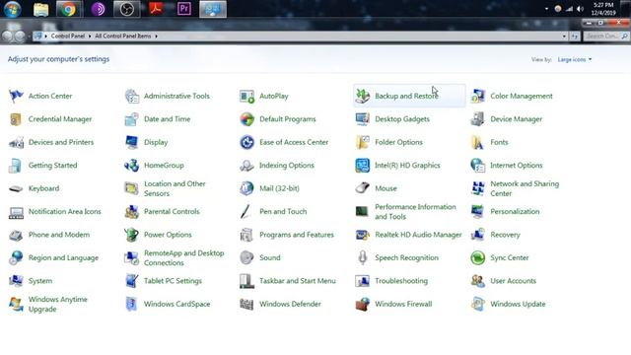
Task: Open the Internet Options globe icon
Action: pyautogui.click(x=477, y=166)
